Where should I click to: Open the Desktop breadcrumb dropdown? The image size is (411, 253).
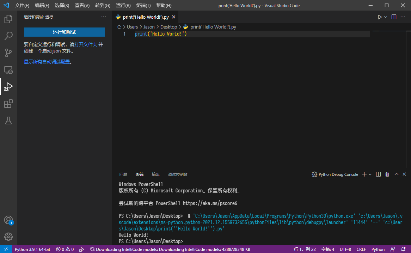pos(168,26)
